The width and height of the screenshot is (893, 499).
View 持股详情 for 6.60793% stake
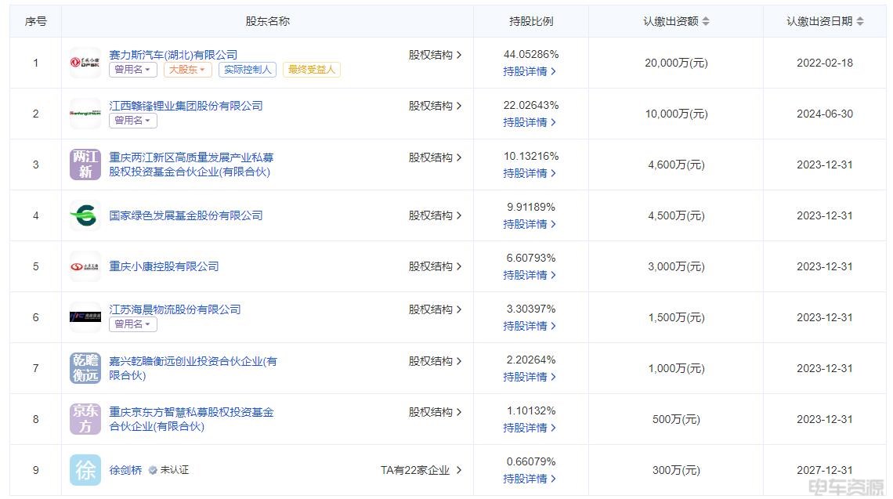pos(530,275)
